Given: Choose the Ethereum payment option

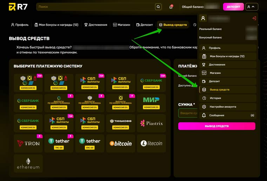Looking at the screenshot, I should coord(28,163).
